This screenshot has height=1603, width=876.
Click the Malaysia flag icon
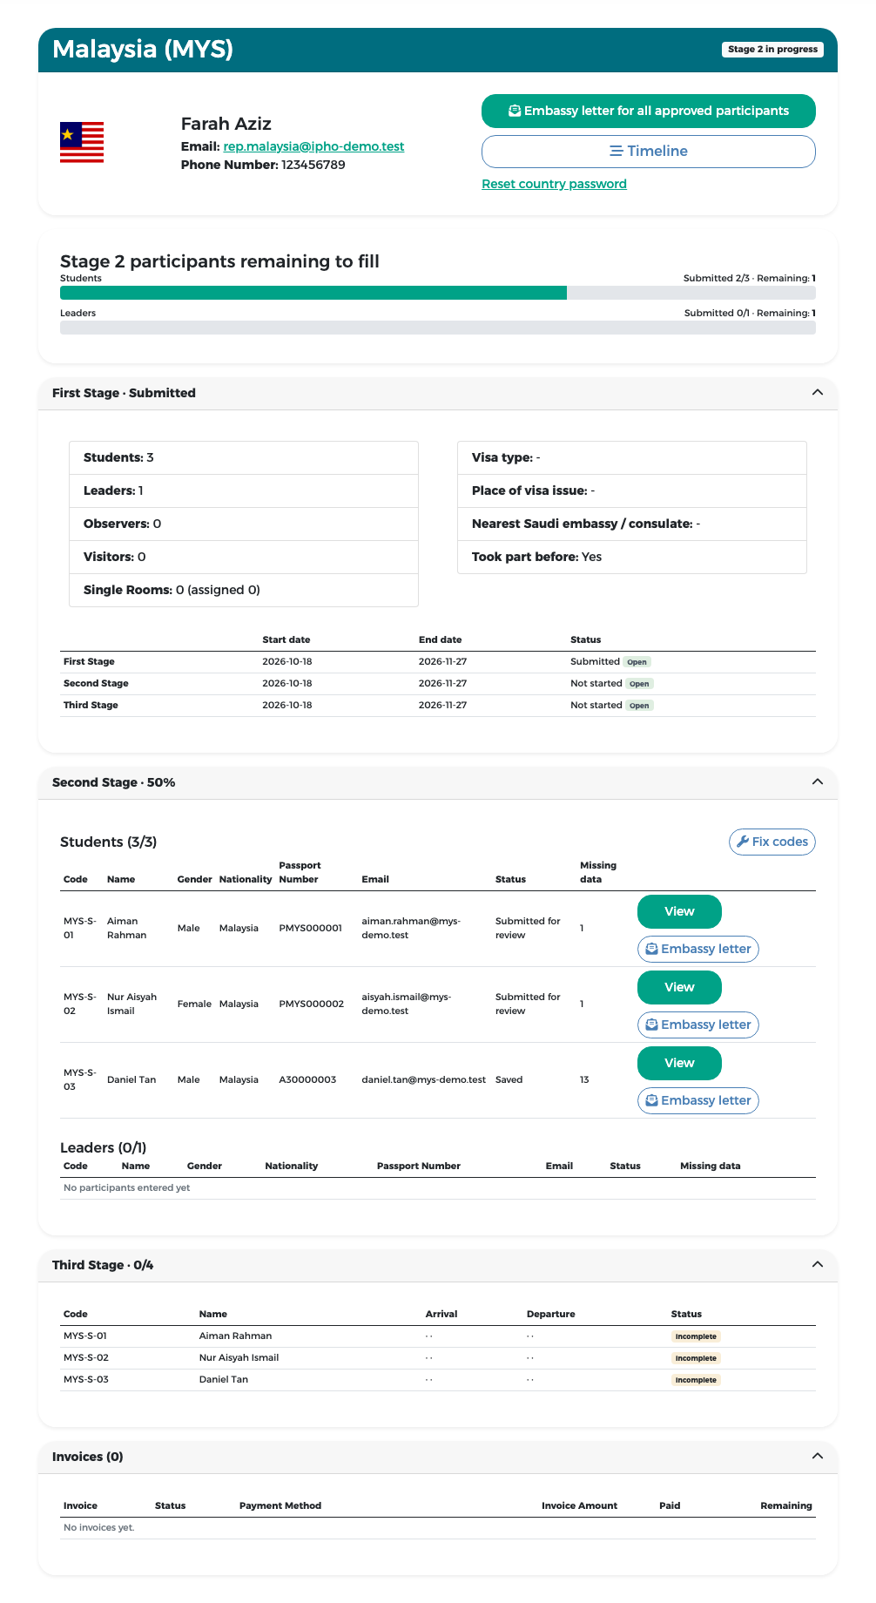pyautogui.click(x=82, y=143)
